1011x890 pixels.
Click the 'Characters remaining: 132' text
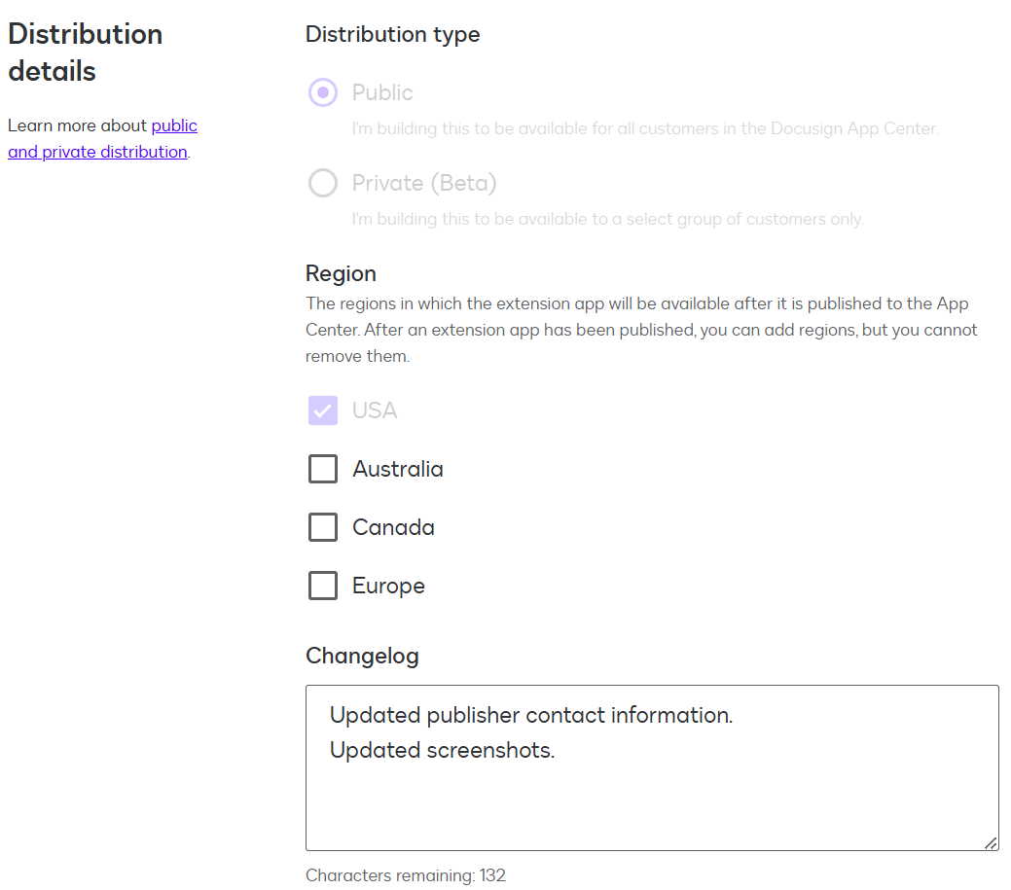coord(406,875)
